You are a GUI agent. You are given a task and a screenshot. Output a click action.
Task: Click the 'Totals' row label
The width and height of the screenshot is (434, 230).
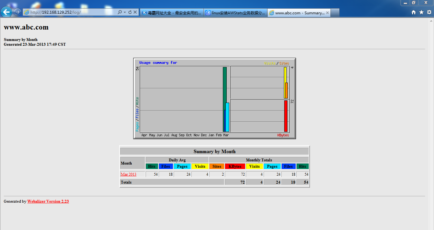126,182
